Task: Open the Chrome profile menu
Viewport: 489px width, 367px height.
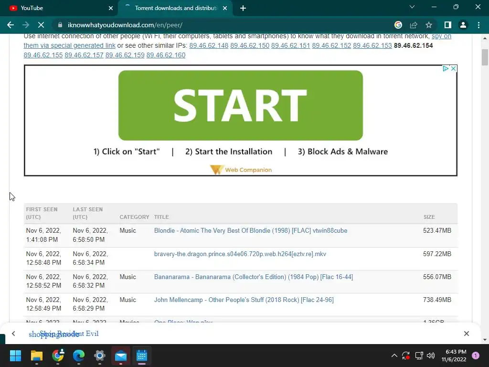Action: click(x=463, y=25)
